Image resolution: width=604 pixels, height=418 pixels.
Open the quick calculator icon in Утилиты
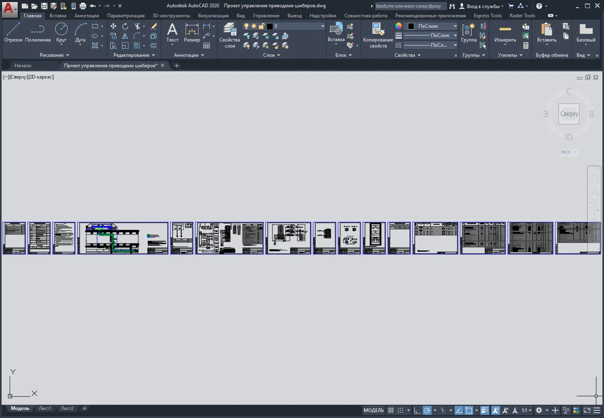coord(526,46)
